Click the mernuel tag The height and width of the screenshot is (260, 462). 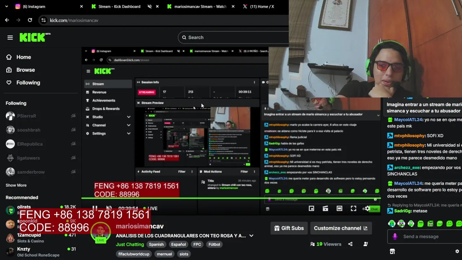pos(164,254)
